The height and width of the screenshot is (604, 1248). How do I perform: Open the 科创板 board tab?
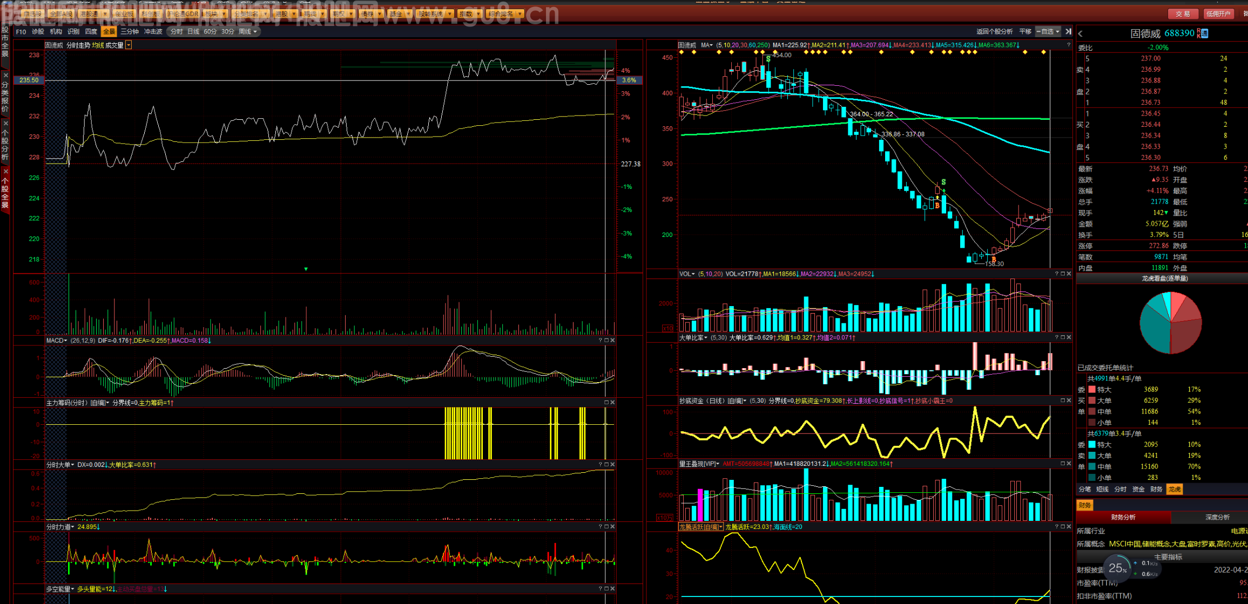(150, 13)
